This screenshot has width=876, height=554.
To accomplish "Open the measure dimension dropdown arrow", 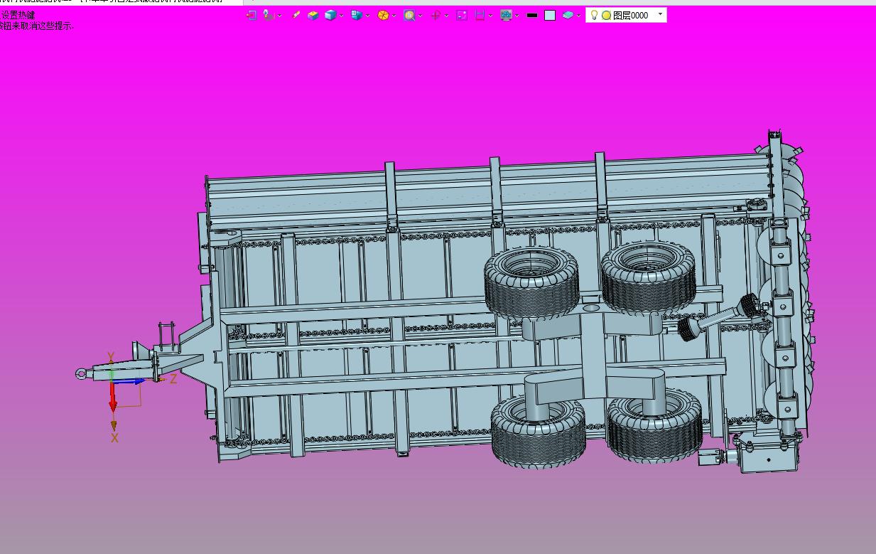I will [x=490, y=16].
